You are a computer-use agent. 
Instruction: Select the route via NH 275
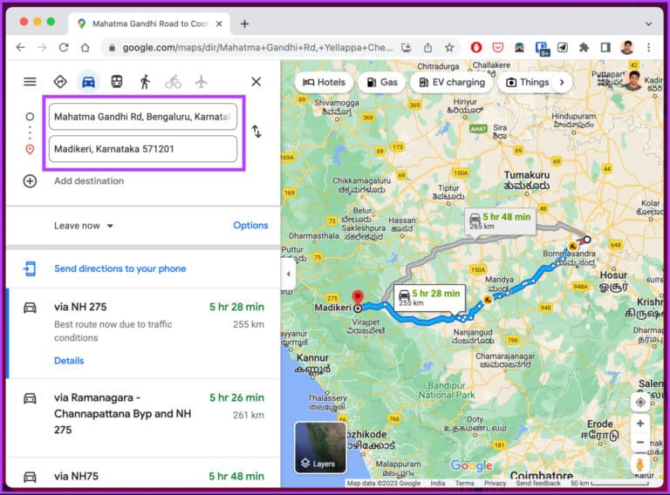pyautogui.click(x=144, y=333)
